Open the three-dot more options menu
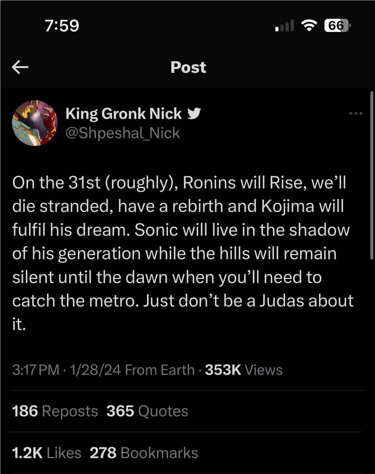This screenshot has width=375, height=474. pyautogui.click(x=356, y=113)
